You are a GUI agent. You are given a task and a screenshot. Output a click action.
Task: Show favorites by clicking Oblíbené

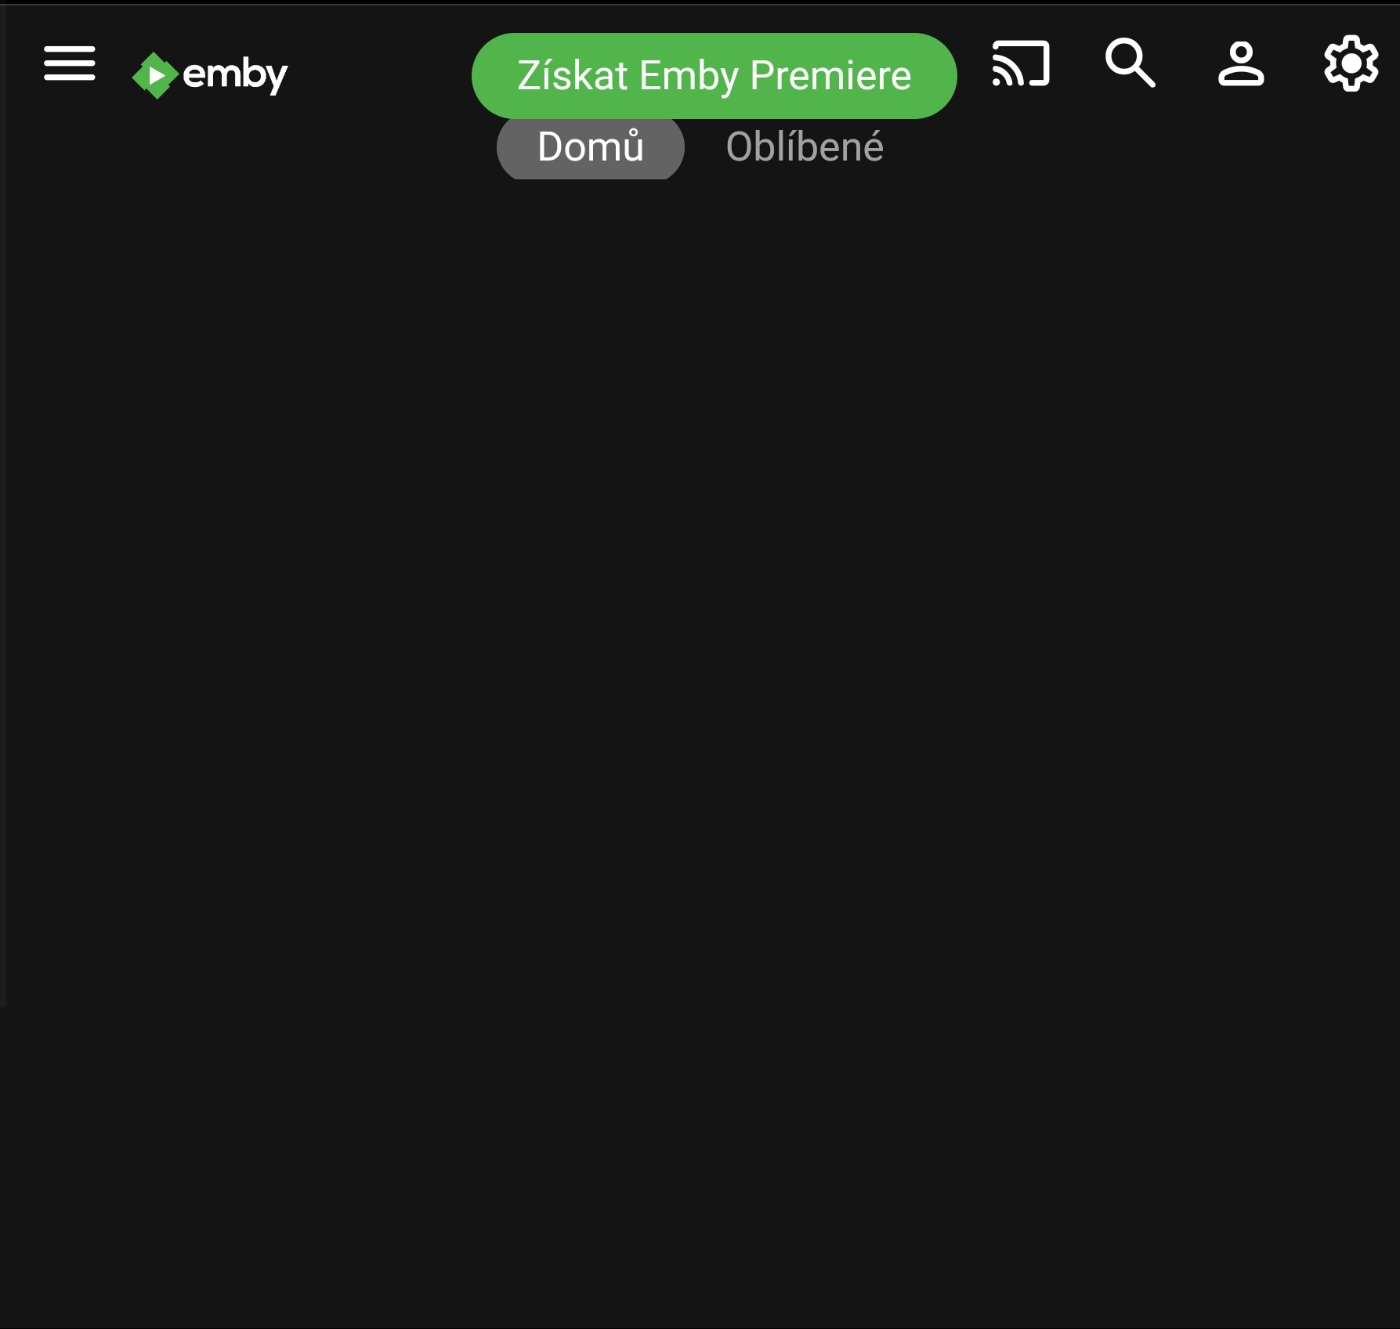805,146
